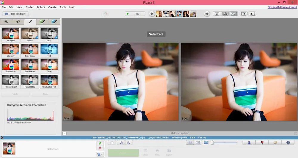Open the Edit menu
This screenshot has height=158, width=298.
coord(11,7)
